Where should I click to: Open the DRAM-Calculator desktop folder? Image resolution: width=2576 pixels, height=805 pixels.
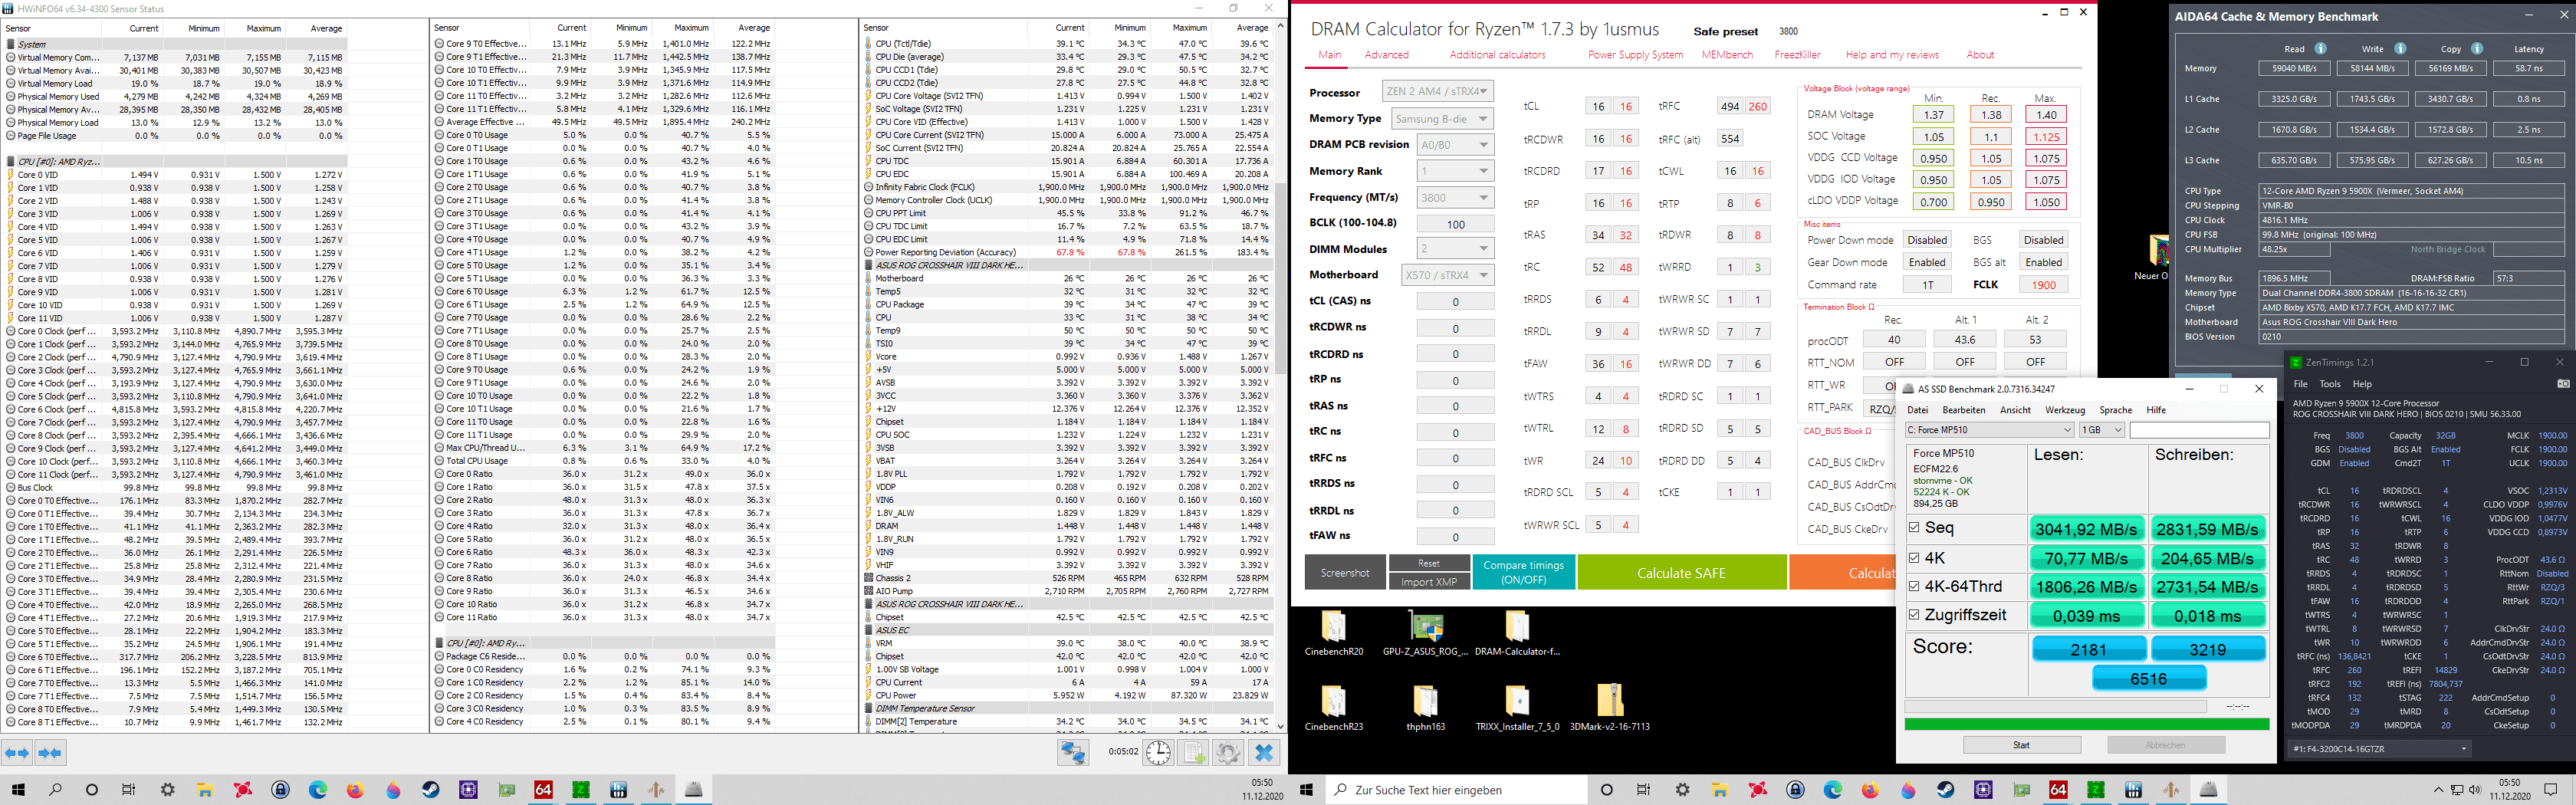coord(1517,634)
